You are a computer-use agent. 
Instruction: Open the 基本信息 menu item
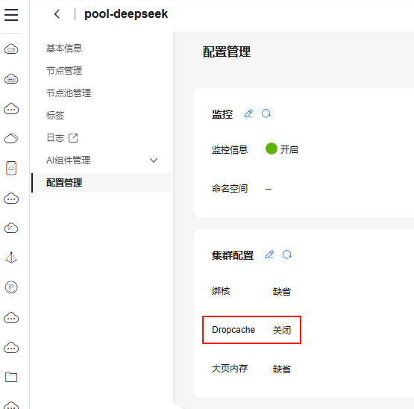click(x=64, y=49)
